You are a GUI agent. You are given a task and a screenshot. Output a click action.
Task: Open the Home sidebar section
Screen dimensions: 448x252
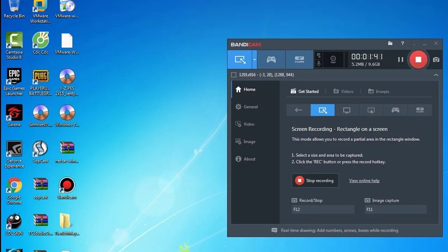tap(255, 89)
